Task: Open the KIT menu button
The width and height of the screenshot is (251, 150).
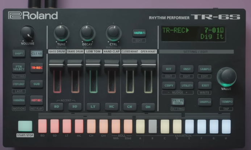Action: [169, 69]
